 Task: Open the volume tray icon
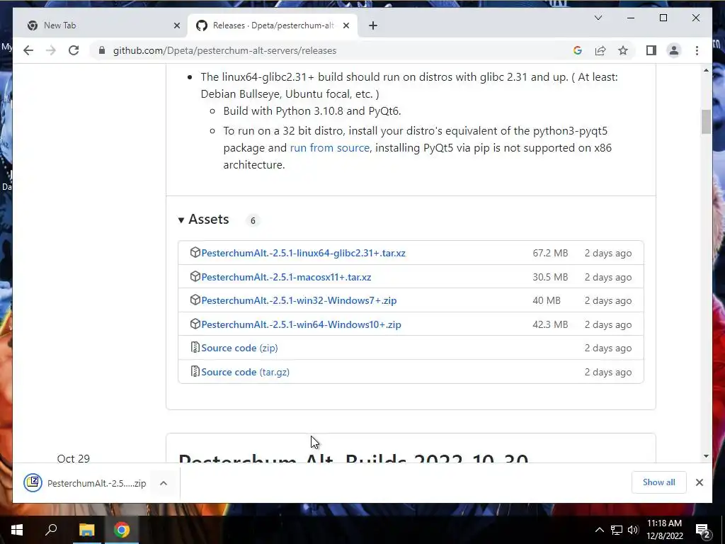coord(633,530)
